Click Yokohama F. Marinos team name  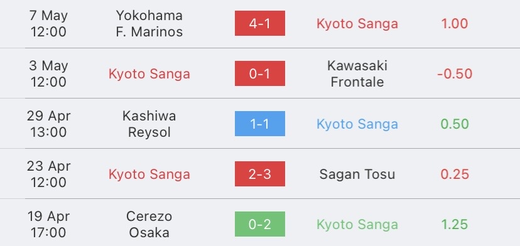pos(149,24)
